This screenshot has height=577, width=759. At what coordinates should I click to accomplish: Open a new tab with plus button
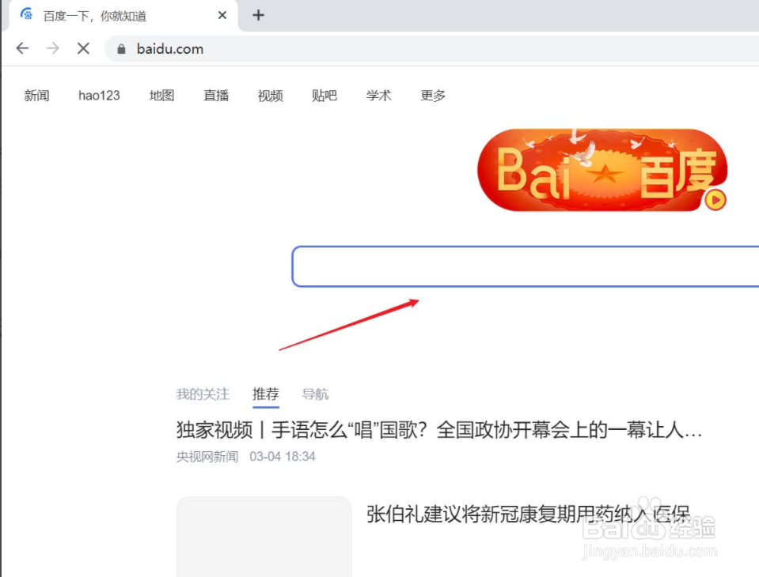coord(259,16)
